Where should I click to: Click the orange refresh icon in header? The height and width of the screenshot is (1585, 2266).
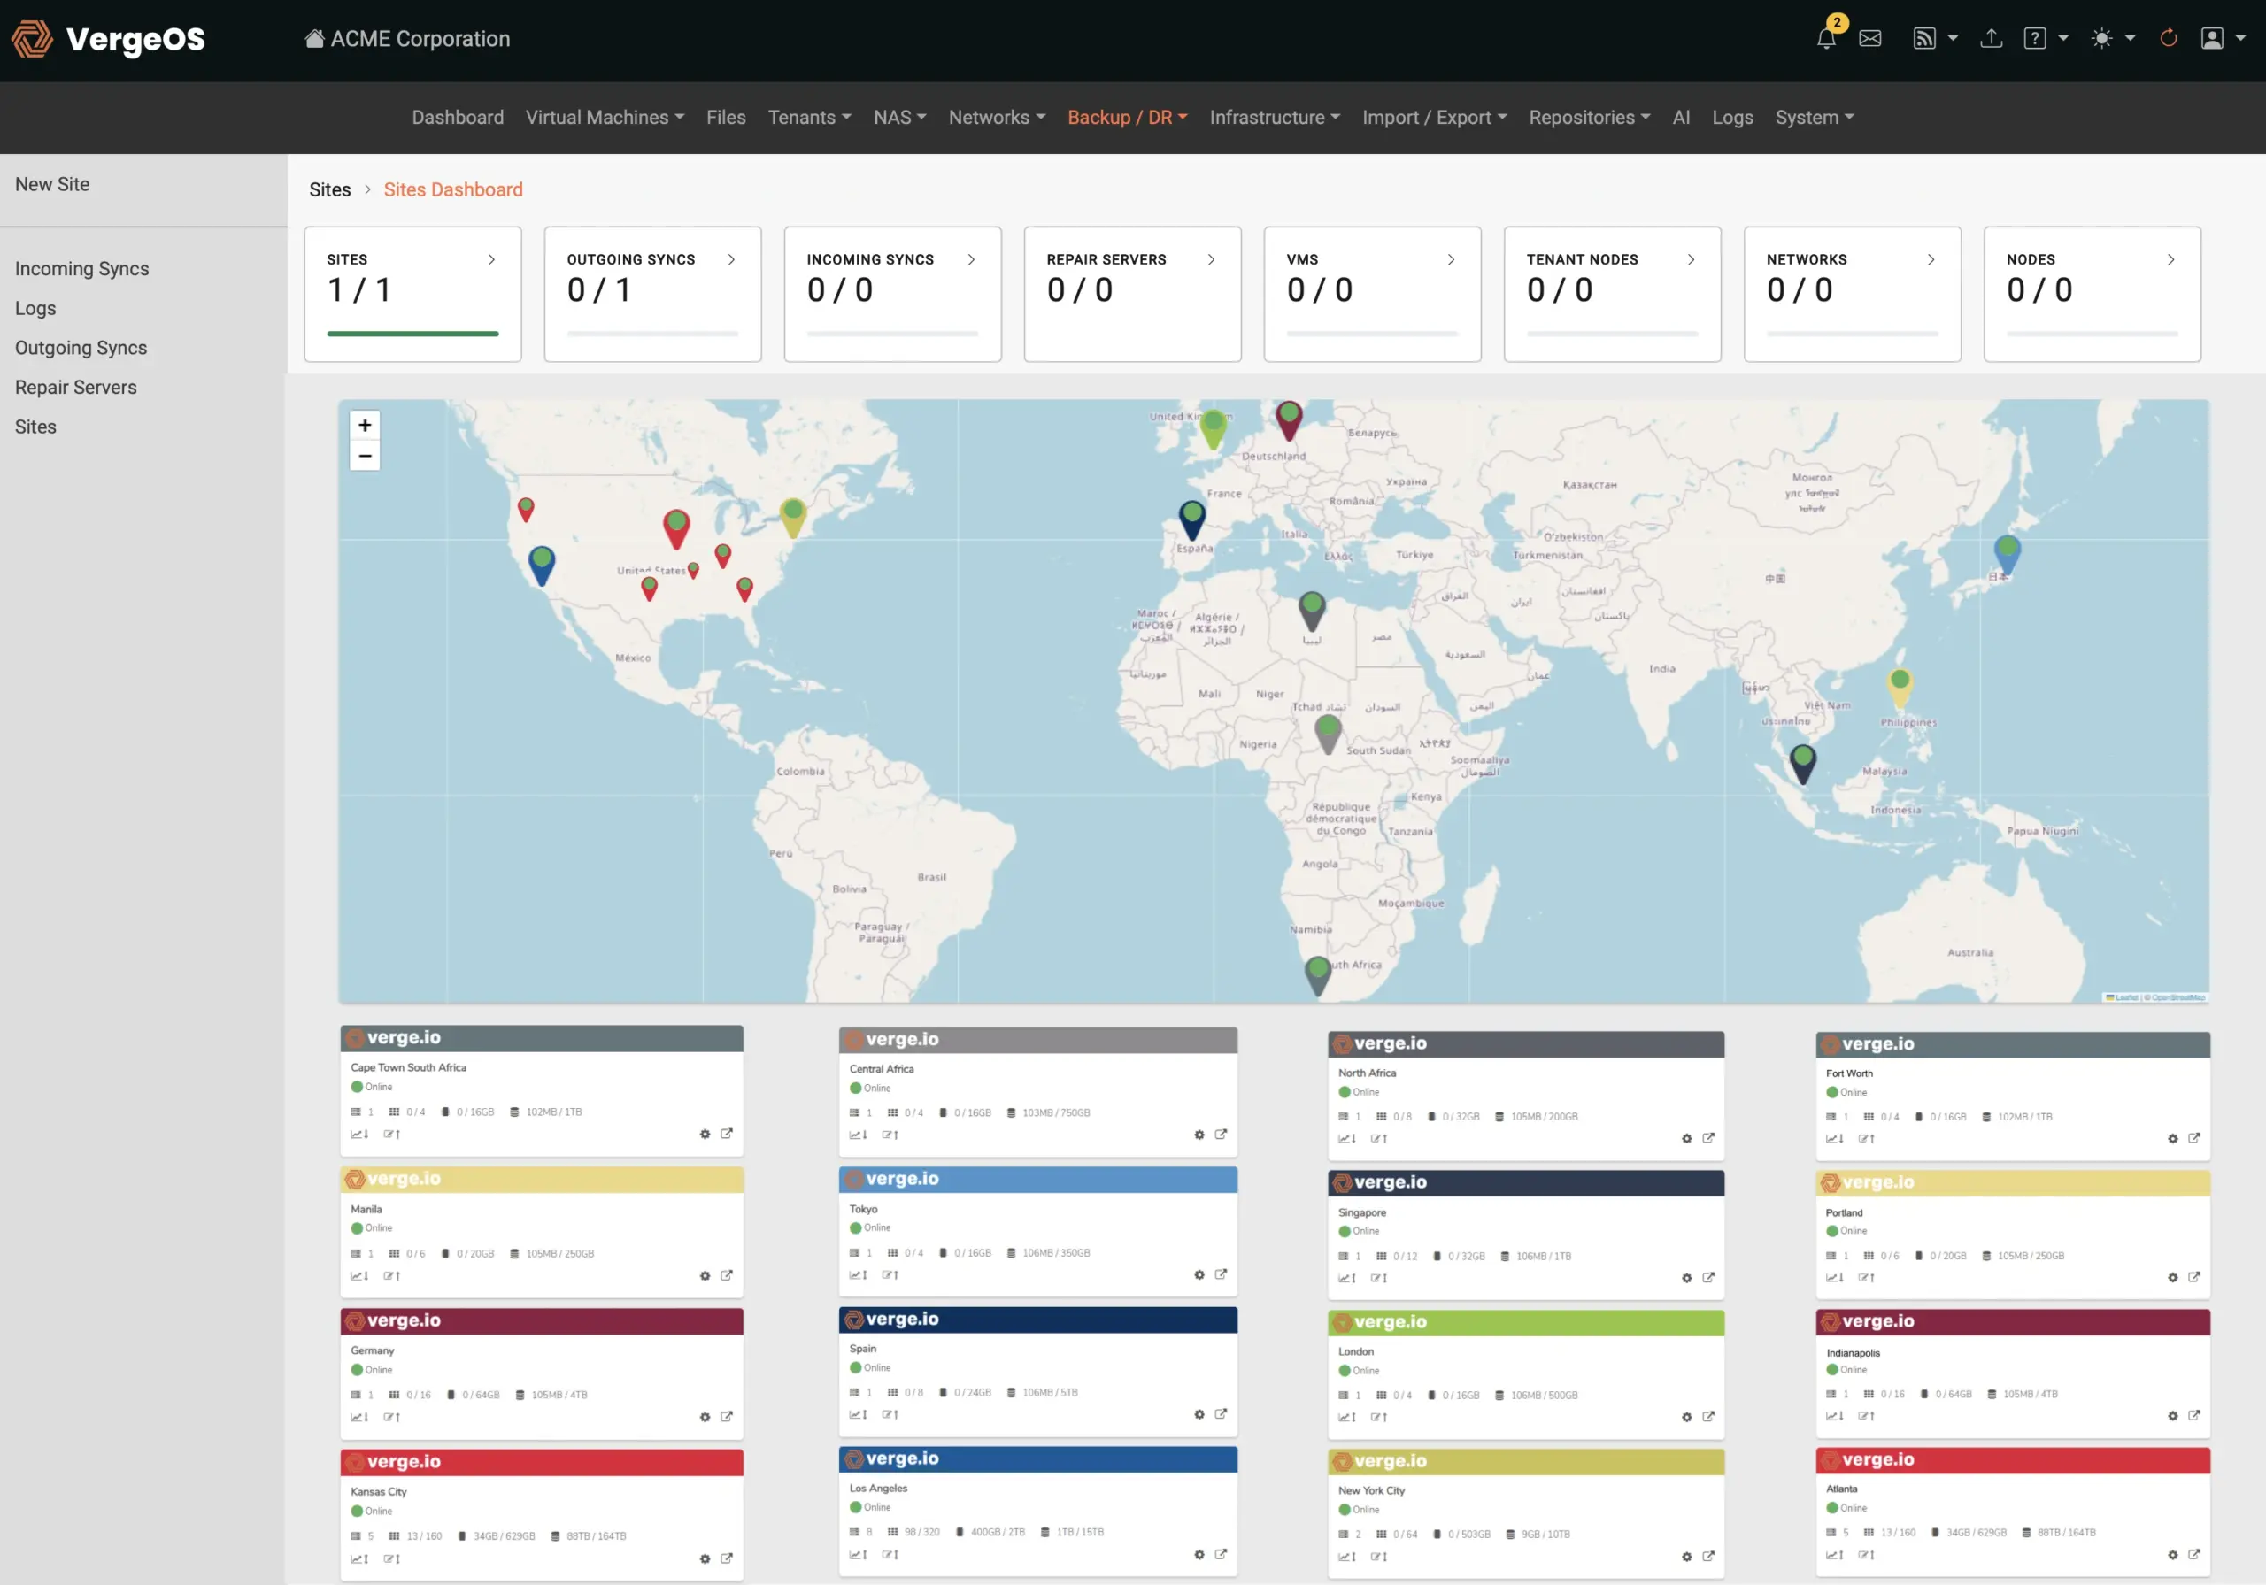pyautogui.click(x=2169, y=37)
